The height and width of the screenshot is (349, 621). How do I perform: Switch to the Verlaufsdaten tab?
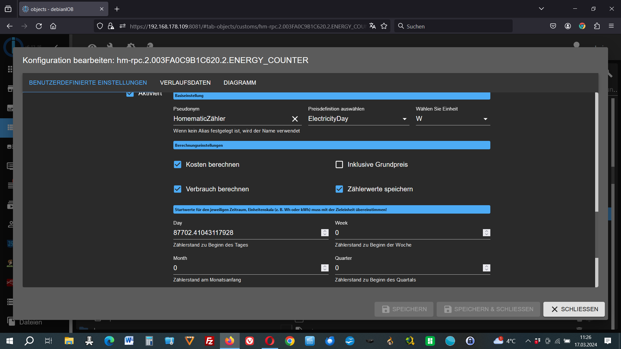coord(185,83)
